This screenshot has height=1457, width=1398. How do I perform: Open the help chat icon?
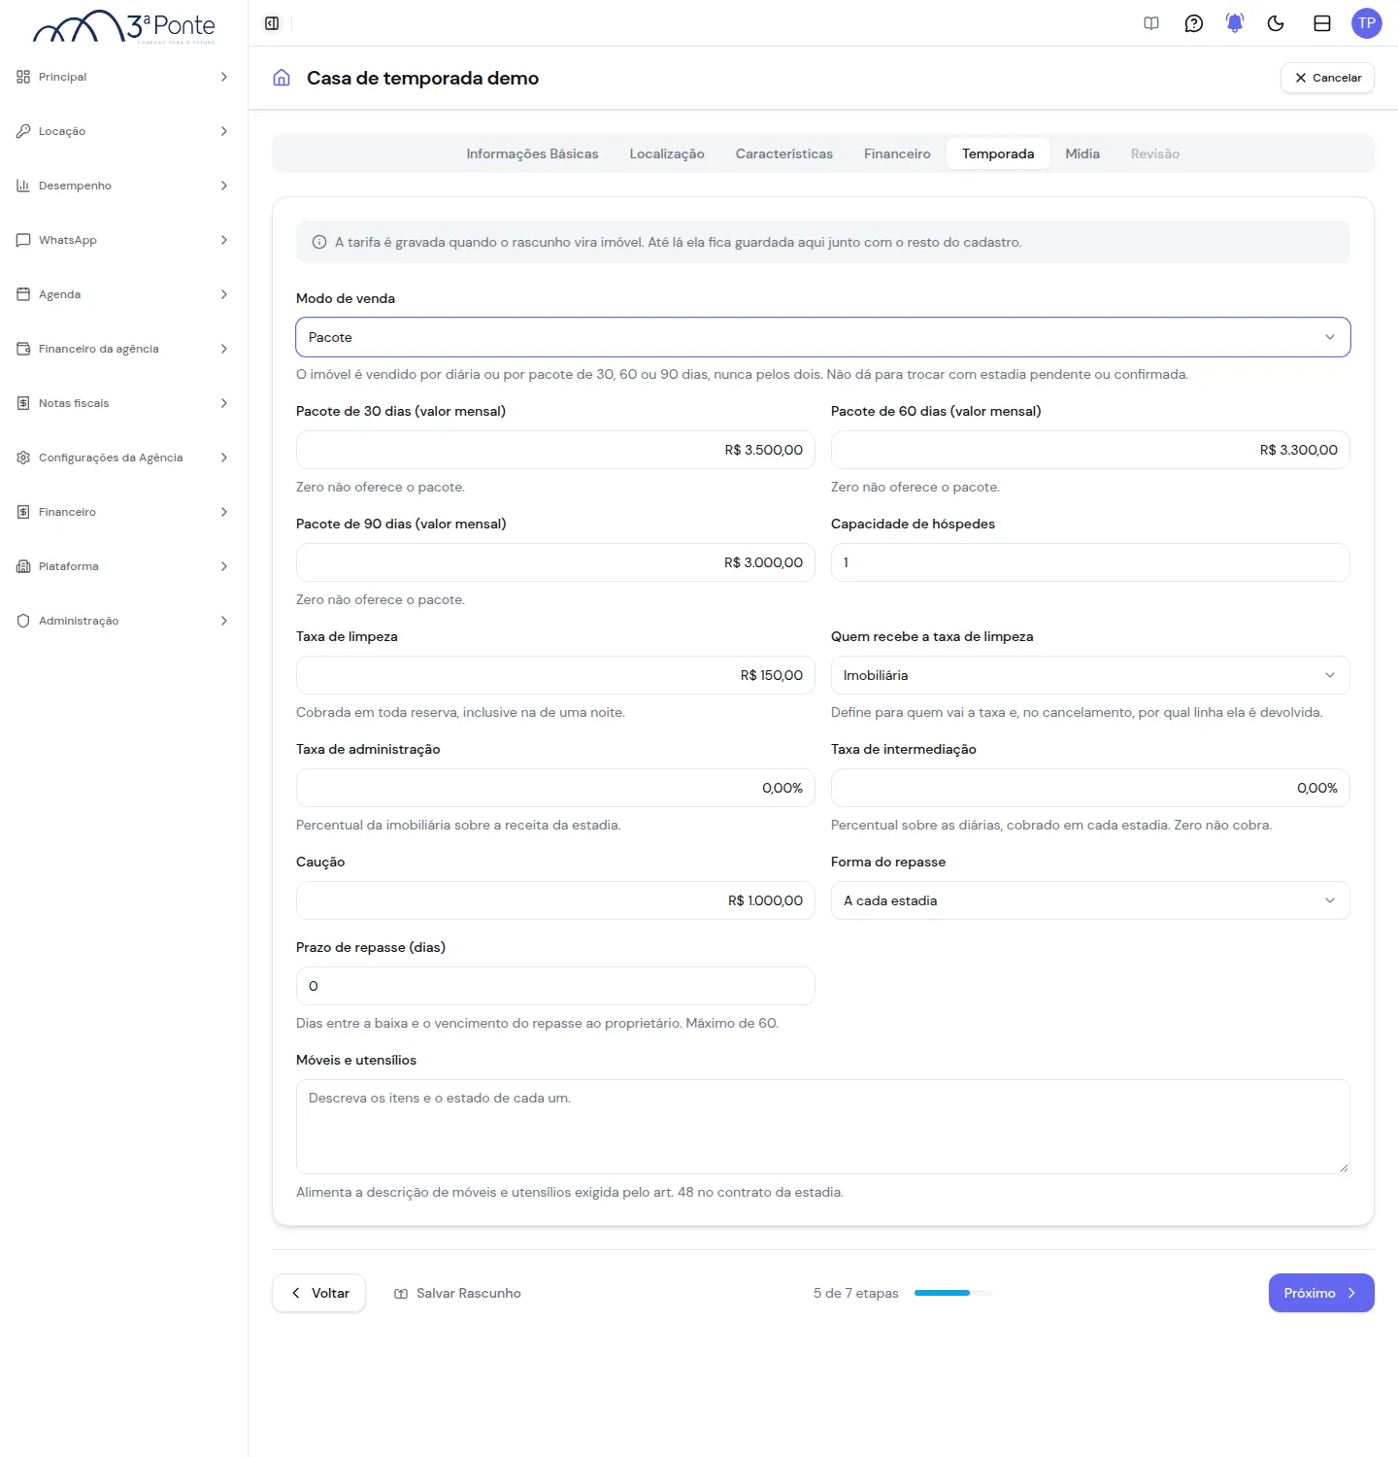1194,23
